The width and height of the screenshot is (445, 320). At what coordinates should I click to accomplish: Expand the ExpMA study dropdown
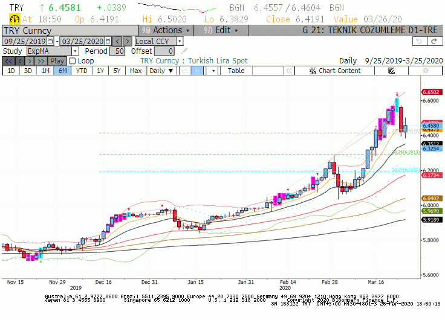tap(75, 51)
